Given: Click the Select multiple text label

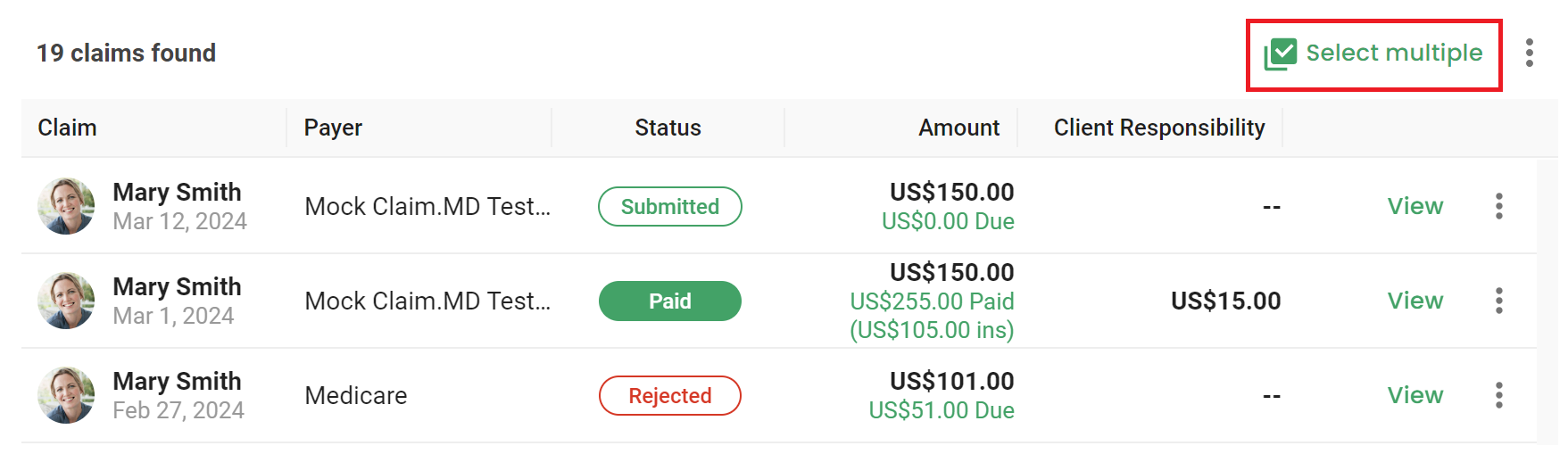Looking at the screenshot, I should point(1394,54).
